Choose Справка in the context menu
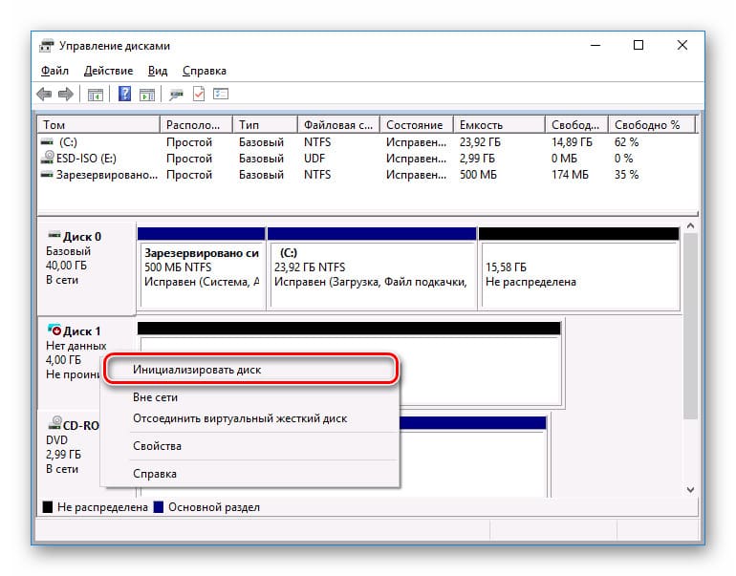Screen dimensions: 736x576 coord(250,474)
